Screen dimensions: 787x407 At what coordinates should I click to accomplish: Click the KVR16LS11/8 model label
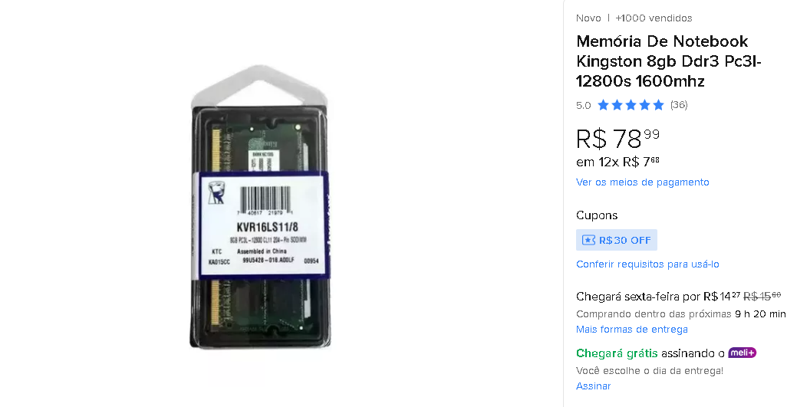267,227
